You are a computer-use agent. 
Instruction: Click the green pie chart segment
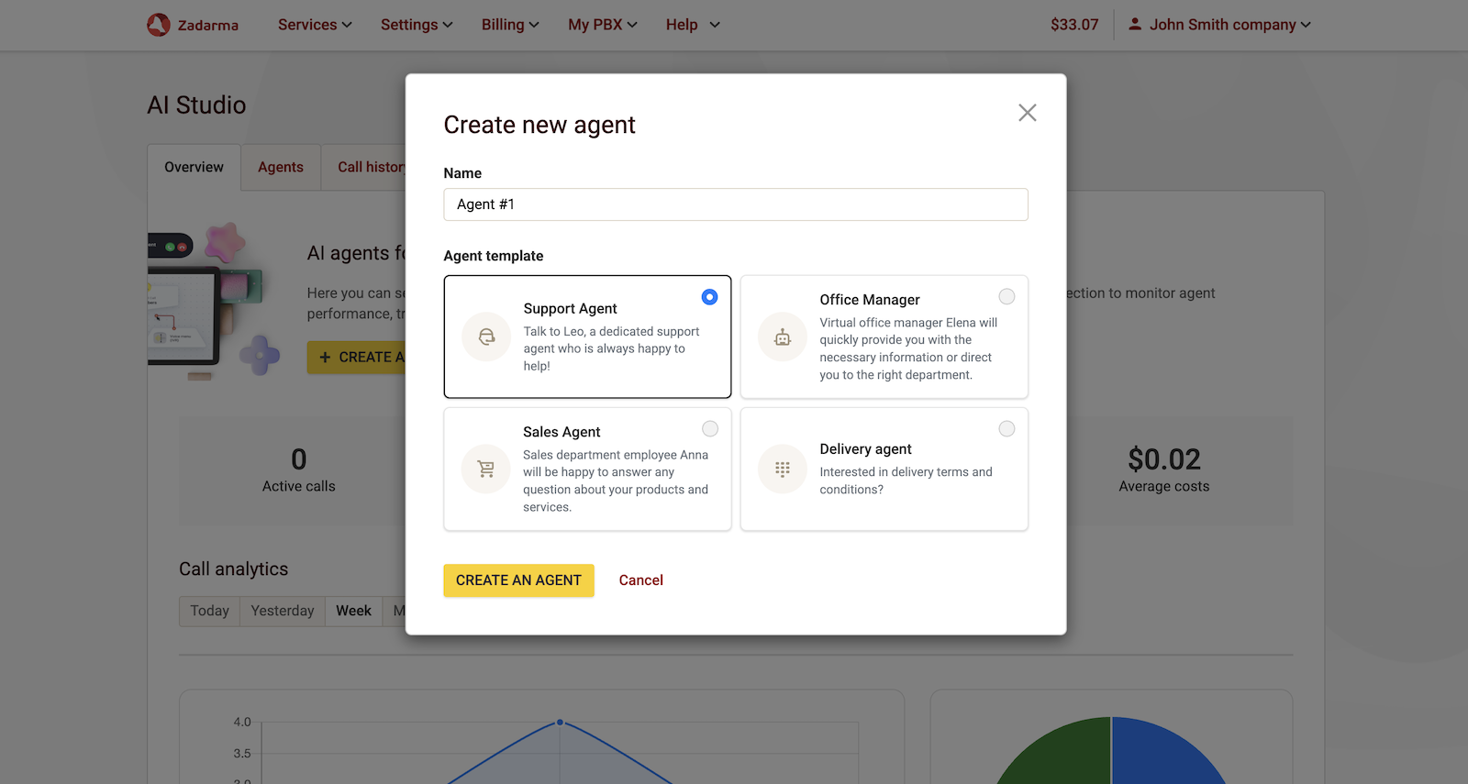pos(1060,754)
